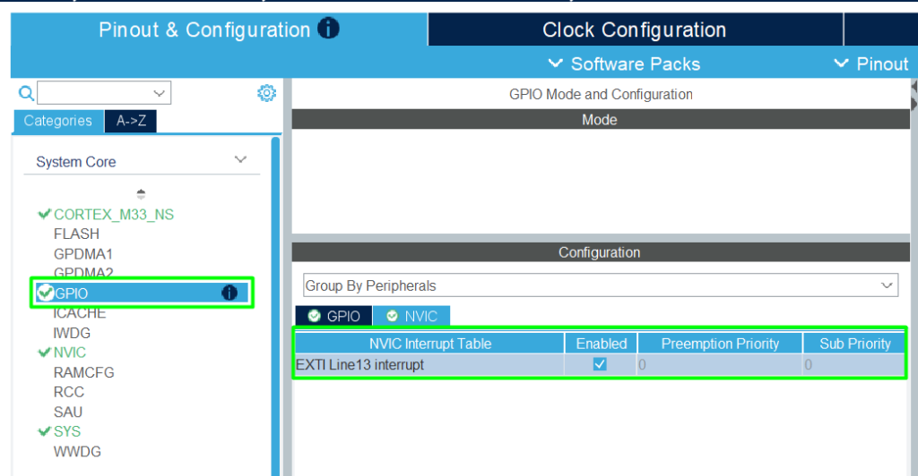Select the GPIO configuration tab

pyautogui.click(x=333, y=316)
